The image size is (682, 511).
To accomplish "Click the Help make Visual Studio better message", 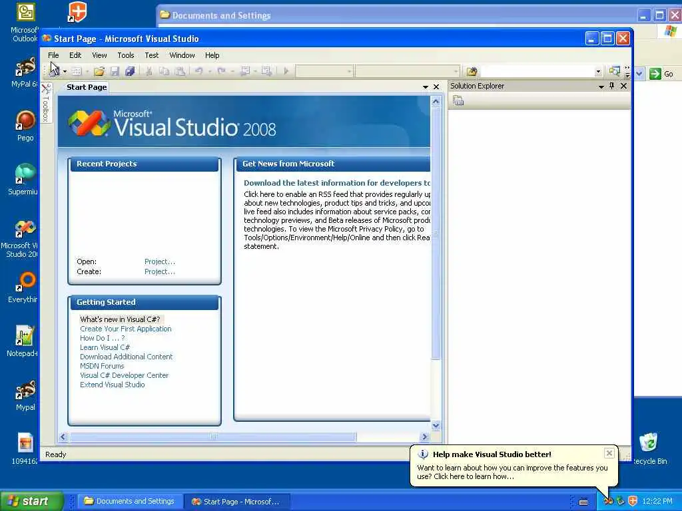I will [x=512, y=472].
